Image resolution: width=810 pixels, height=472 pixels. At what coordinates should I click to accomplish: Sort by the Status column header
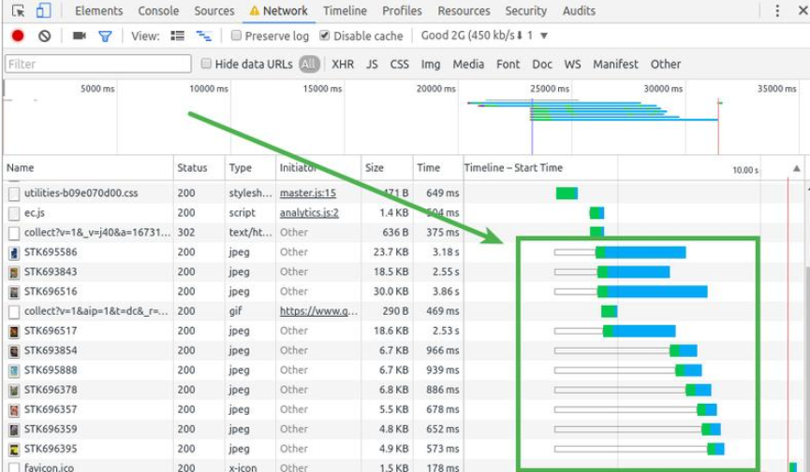click(x=199, y=168)
